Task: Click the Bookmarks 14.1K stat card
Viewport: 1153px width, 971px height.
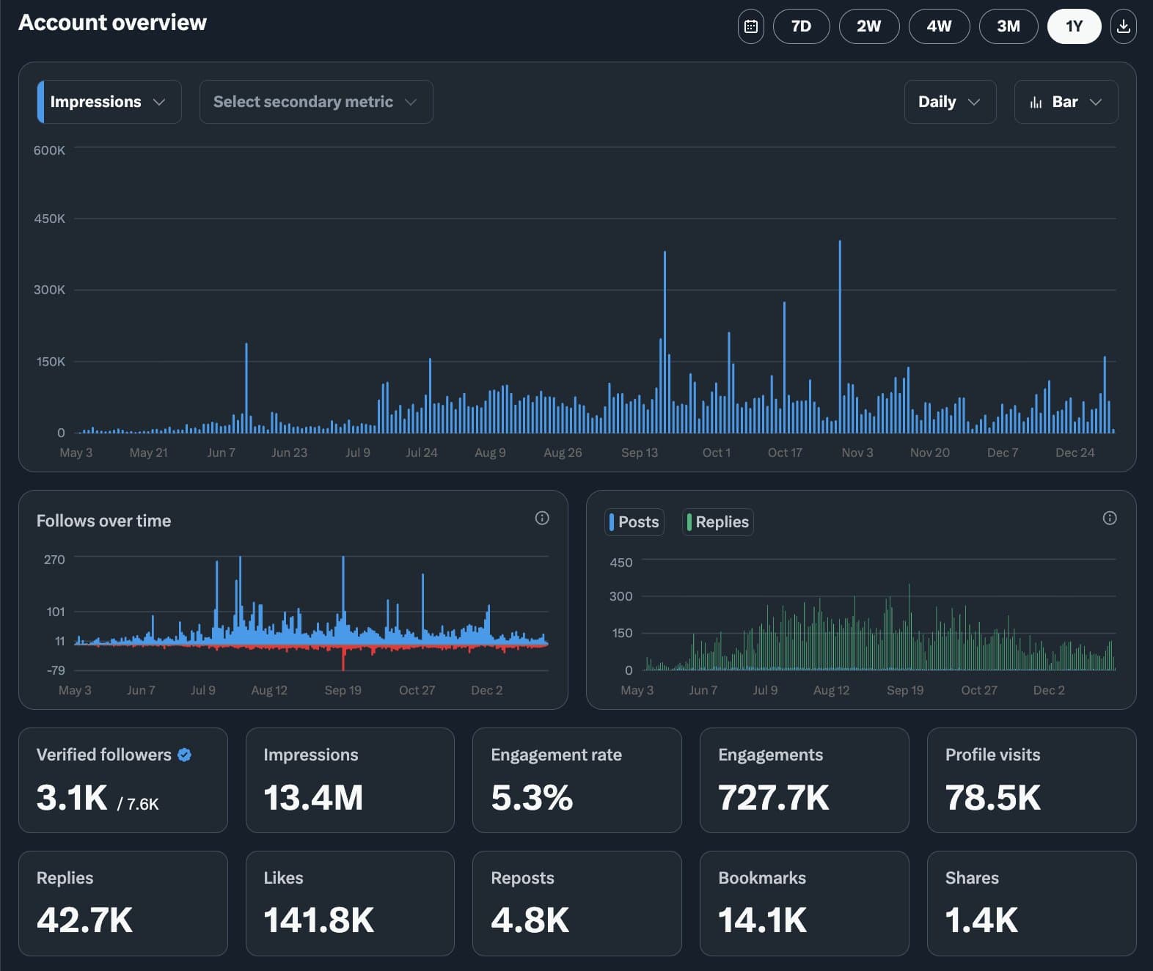Action: click(805, 904)
